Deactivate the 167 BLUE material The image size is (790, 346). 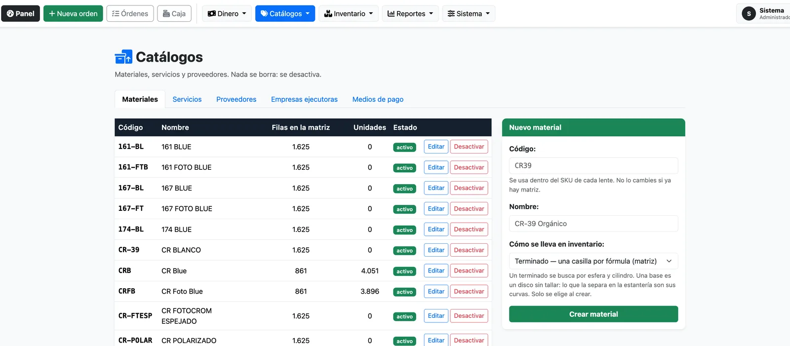coord(469,188)
